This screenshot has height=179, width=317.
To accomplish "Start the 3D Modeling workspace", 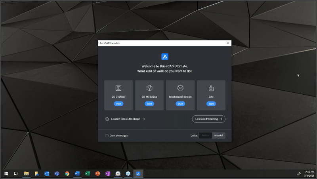I will pos(149,104).
